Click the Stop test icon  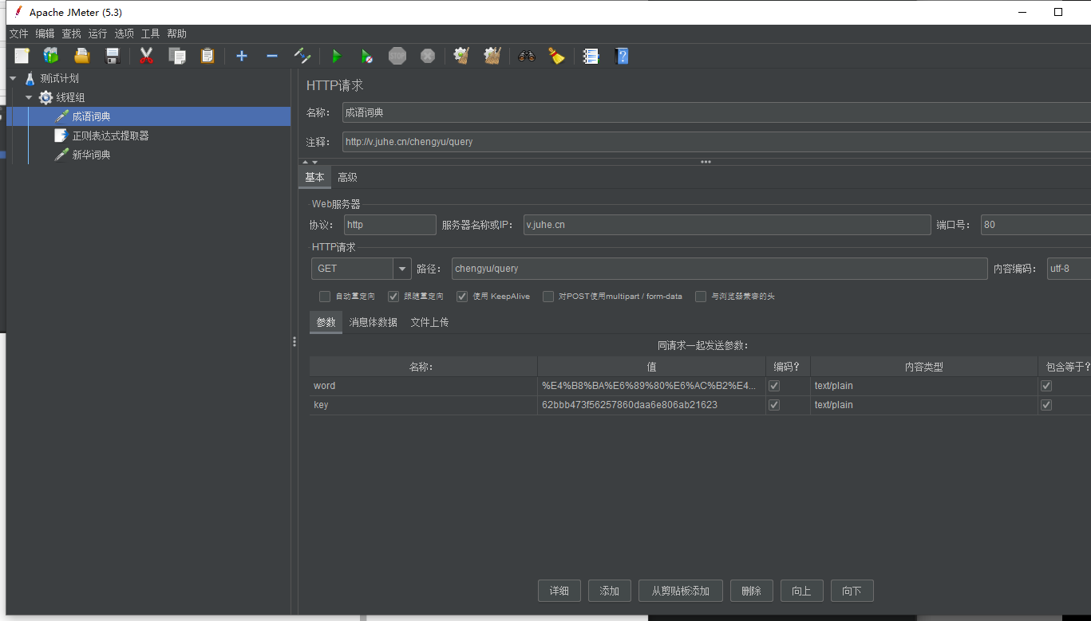click(x=397, y=56)
